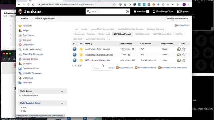Sort jobs by Name column
The image size is (214, 120).
point(88,44)
